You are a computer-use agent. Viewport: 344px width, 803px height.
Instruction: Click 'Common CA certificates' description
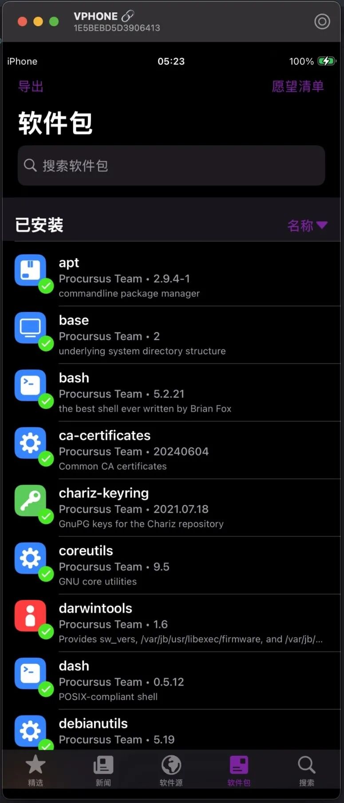[x=113, y=466]
